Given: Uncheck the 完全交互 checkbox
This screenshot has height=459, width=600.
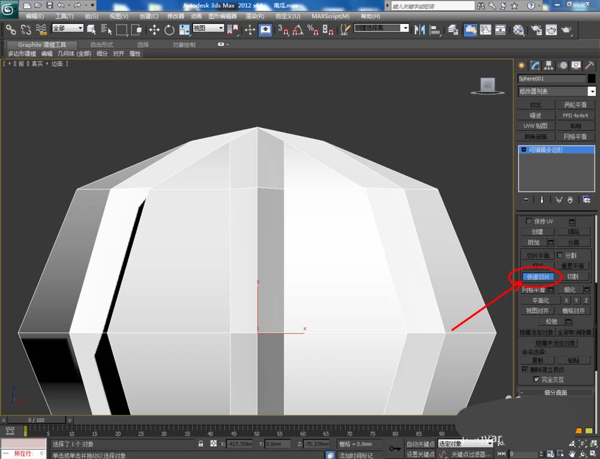Looking at the screenshot, I should pyautogui.click(x=536, y=379).
